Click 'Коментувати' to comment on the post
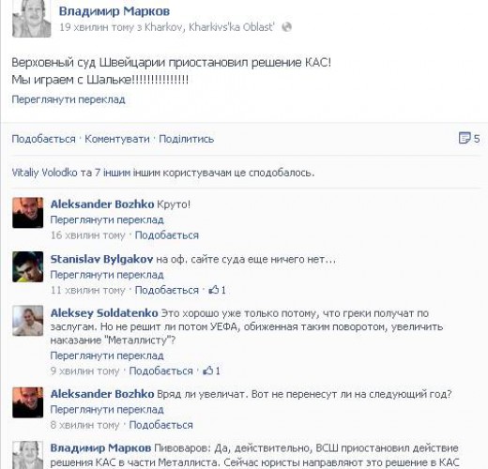 [x=117, y=139]
